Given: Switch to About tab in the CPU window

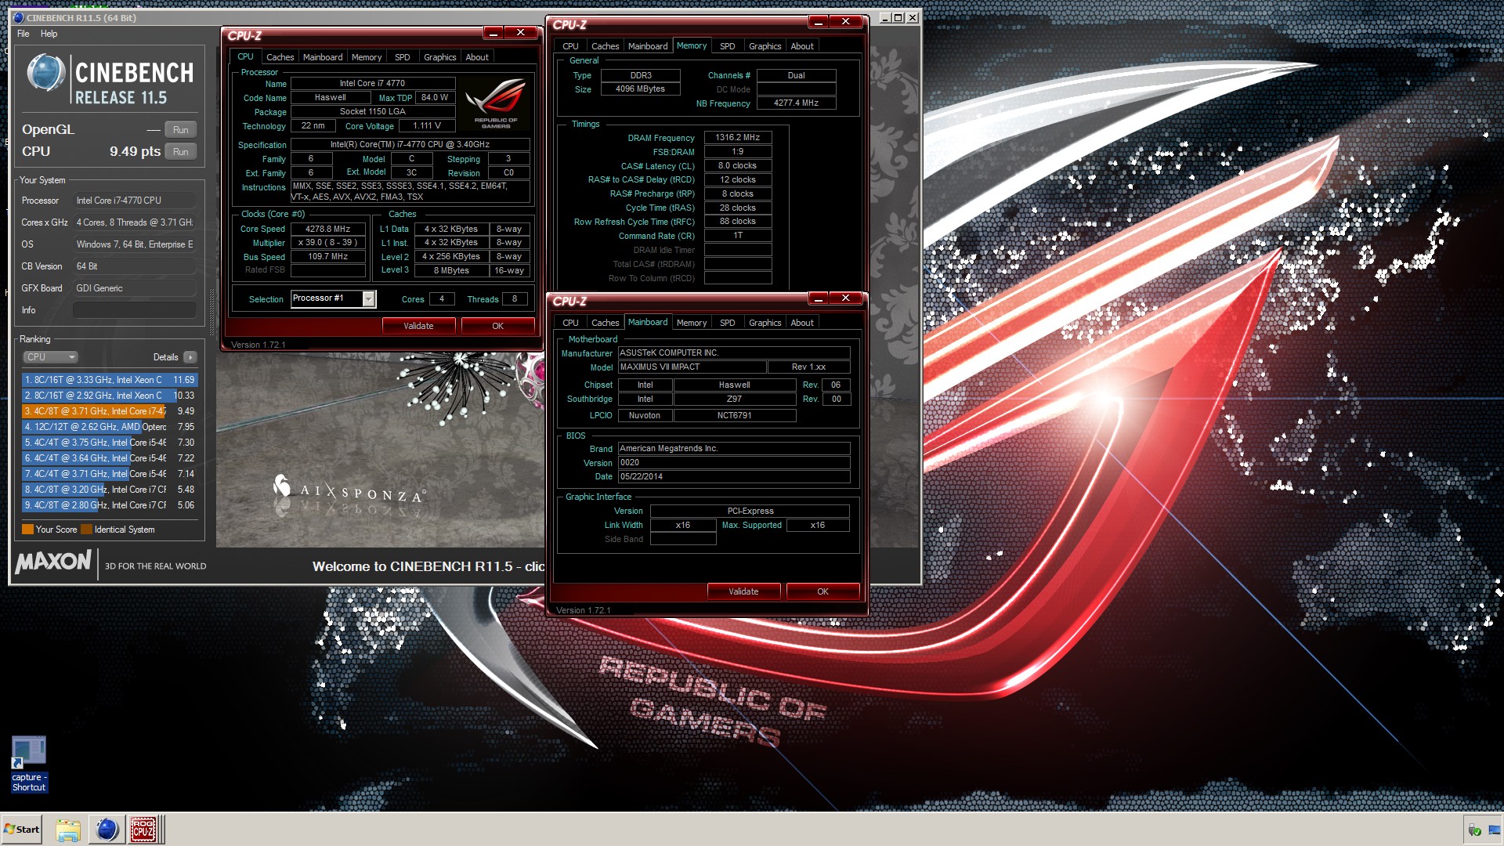Looking at the screenshot, I should pyautogui.click(x=477, y=57).
